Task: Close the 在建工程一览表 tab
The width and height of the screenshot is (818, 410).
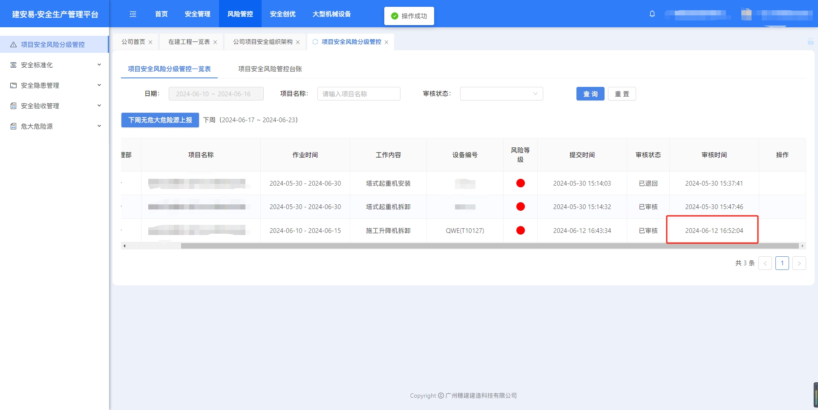Action: [x=215, y=42]
